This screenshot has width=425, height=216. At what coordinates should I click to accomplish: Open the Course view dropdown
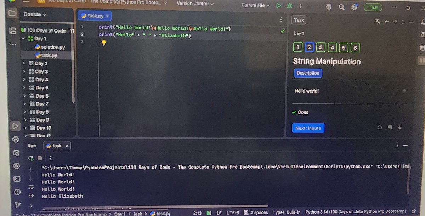coord(35,14)
